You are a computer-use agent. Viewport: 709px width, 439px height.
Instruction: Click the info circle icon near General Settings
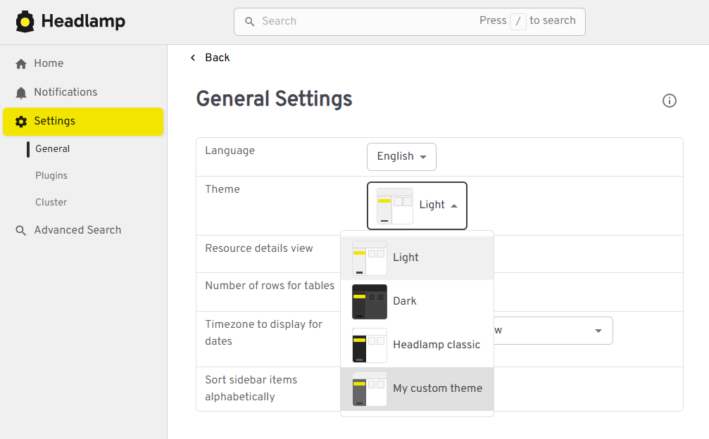tap(669, 101)
